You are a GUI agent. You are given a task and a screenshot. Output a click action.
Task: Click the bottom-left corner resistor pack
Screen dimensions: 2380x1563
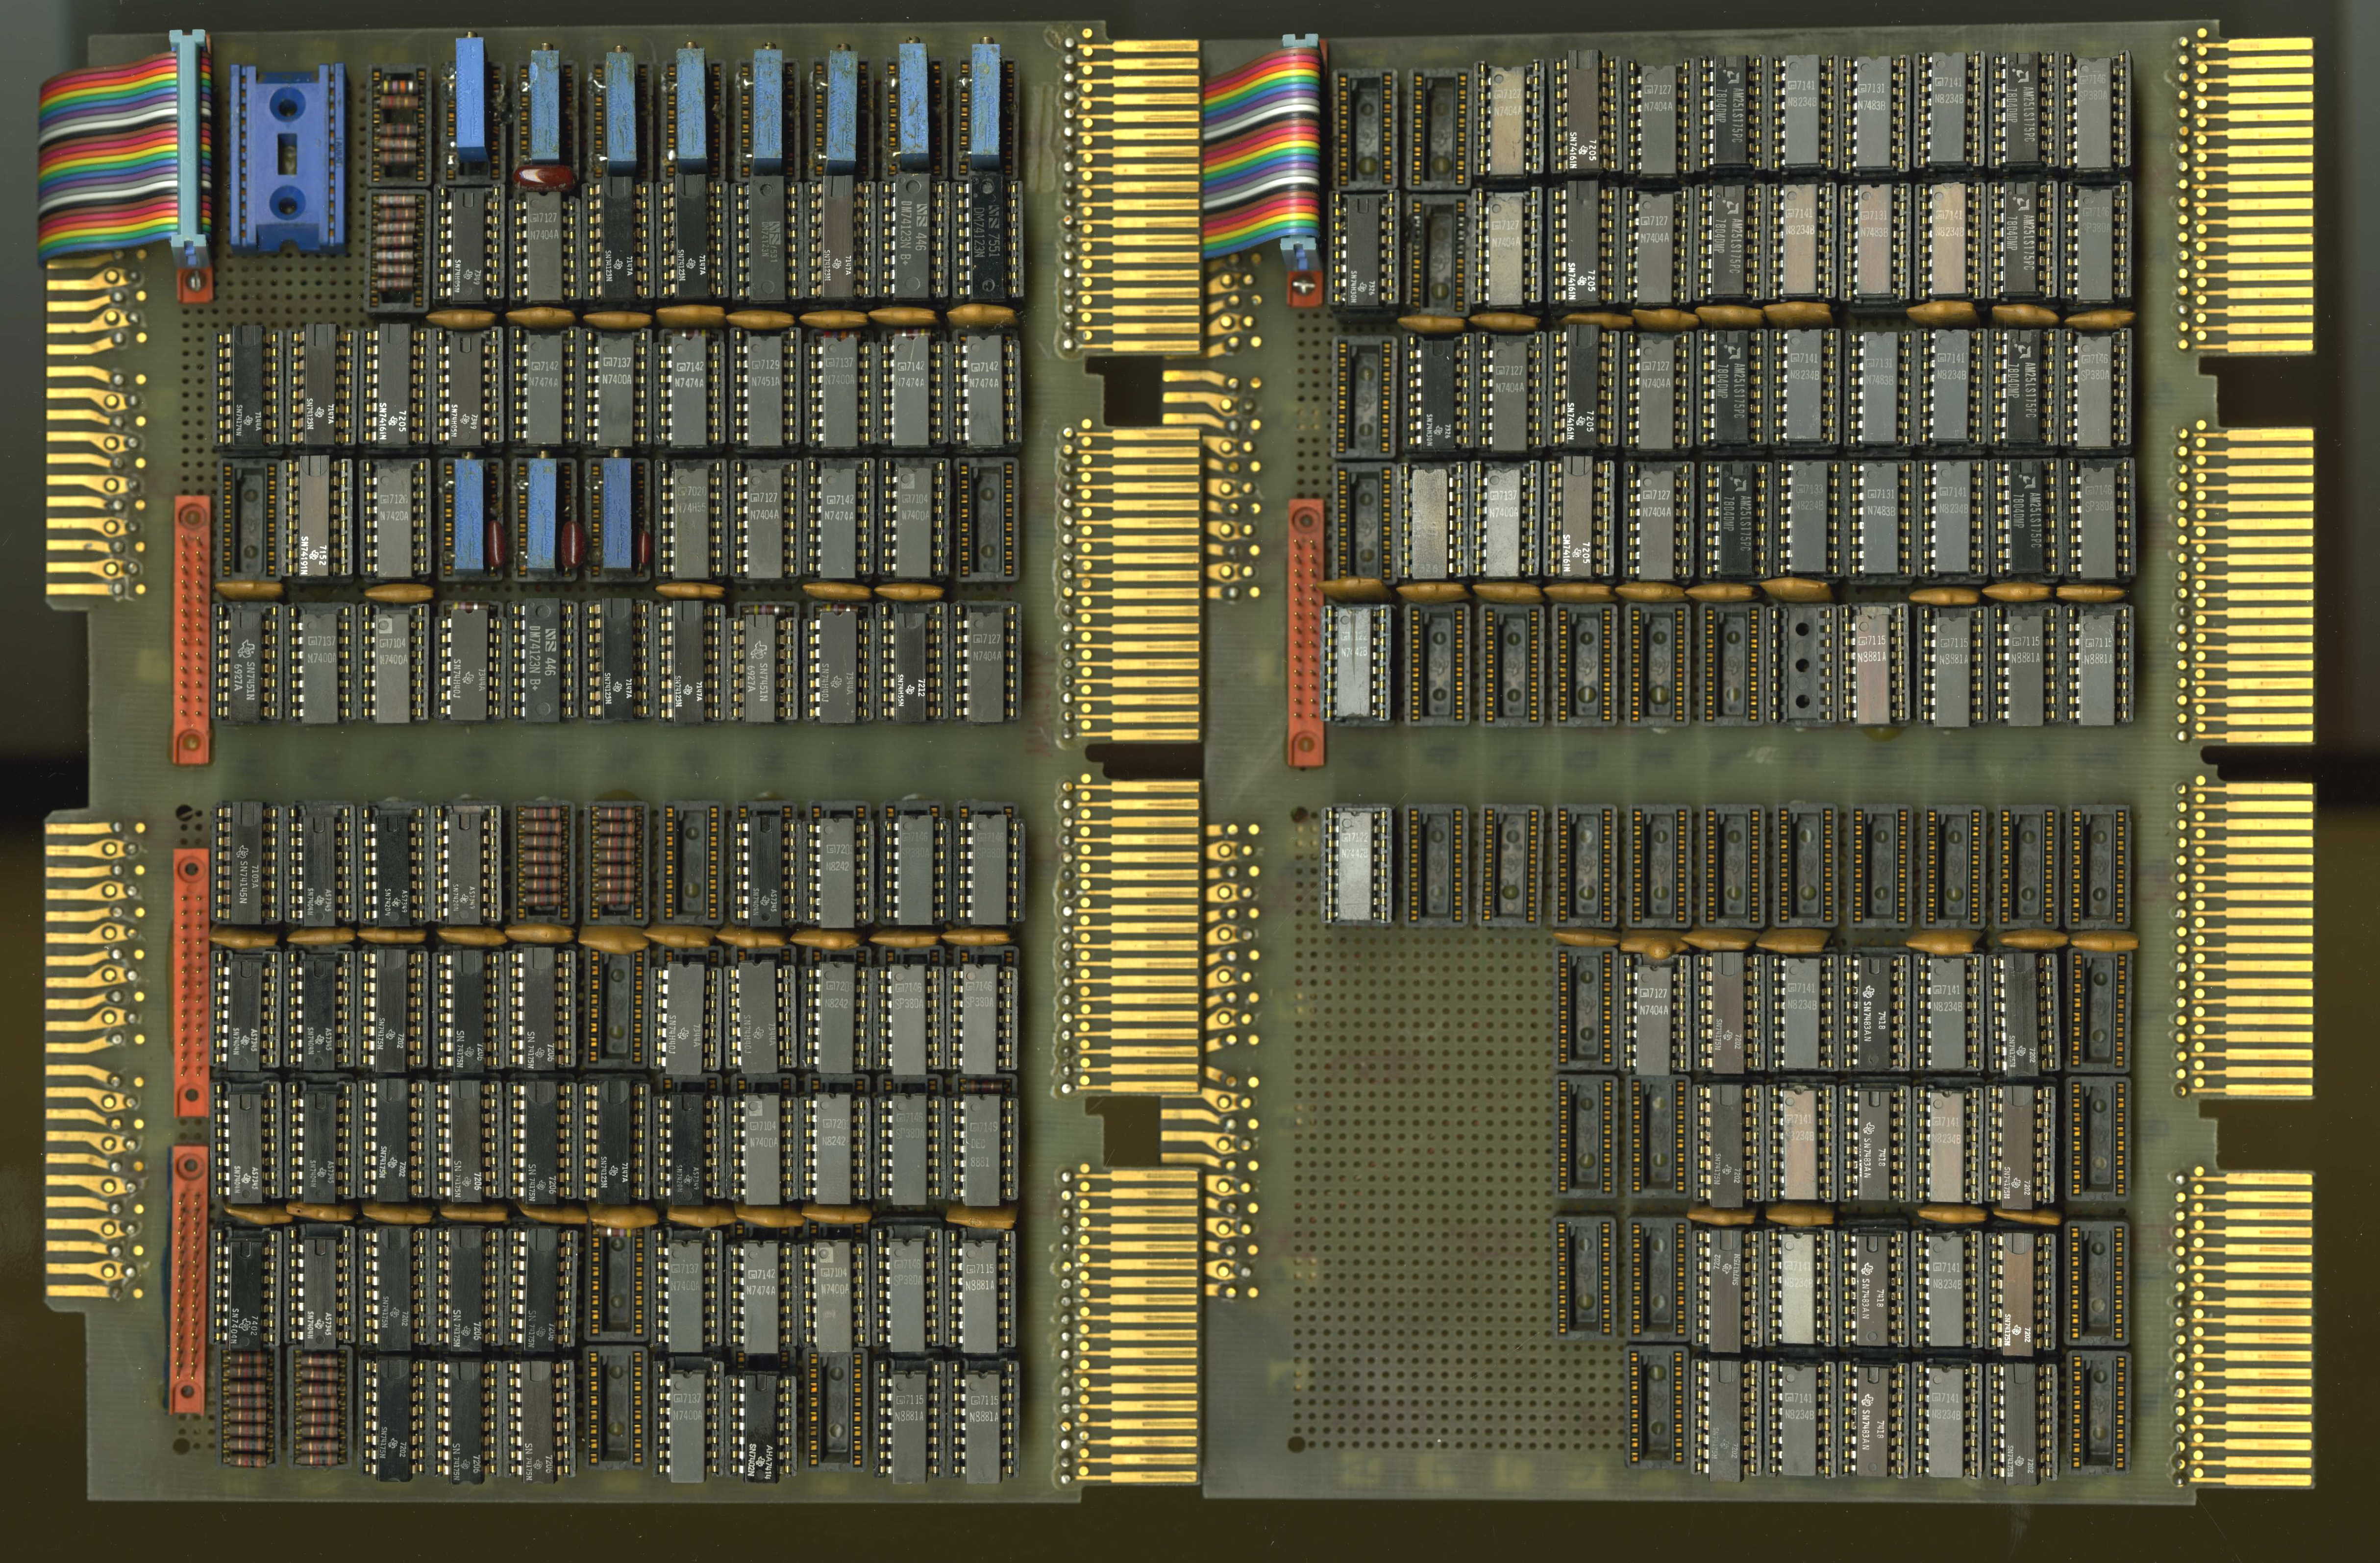click(x=248, y=1405)
